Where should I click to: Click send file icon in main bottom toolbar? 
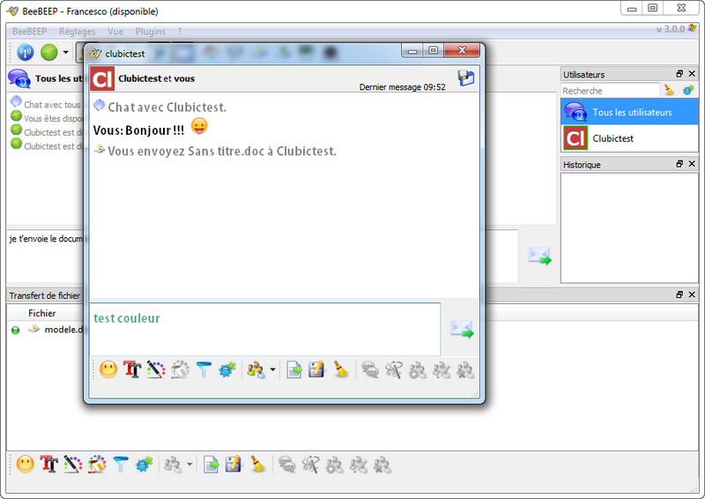211,464
